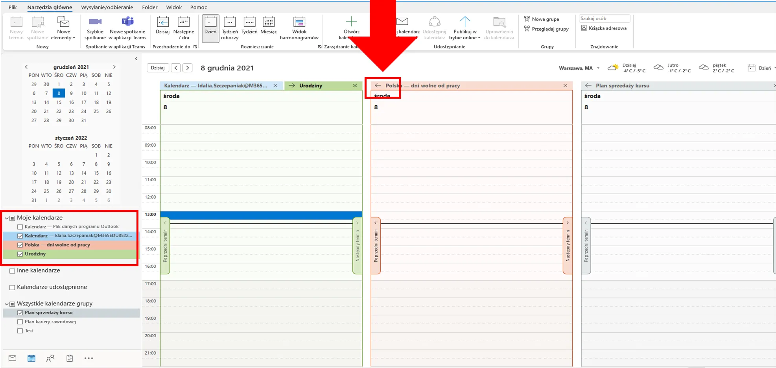This screenshot has height=368, width=776.
Task: Open Mail view in bottom navigation
Action: (13, 358)
